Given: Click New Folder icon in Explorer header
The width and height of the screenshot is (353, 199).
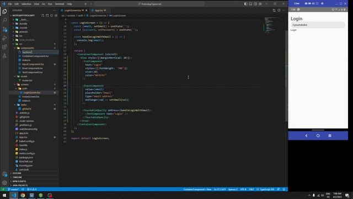Looking at the screenshot, I should 47,15.
